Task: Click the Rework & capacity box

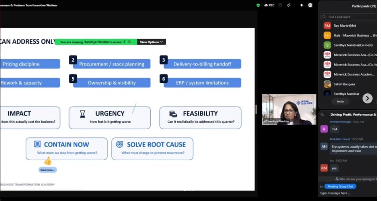Action: tap(30, 83)
